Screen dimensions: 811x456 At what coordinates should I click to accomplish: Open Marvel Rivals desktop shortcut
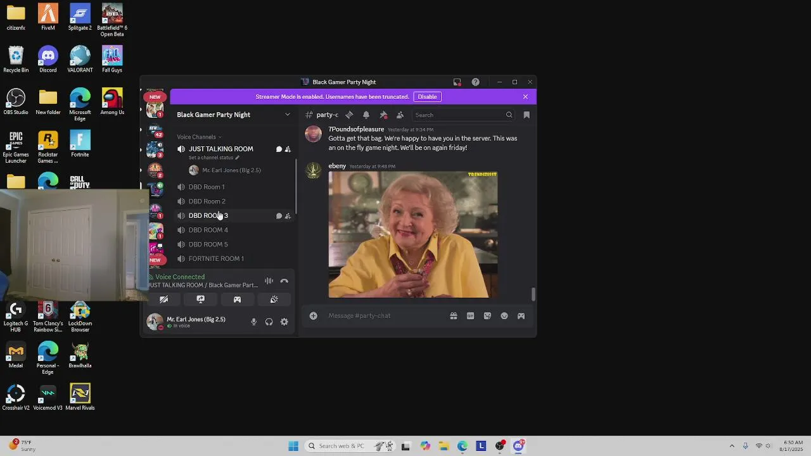coord(80,397)
